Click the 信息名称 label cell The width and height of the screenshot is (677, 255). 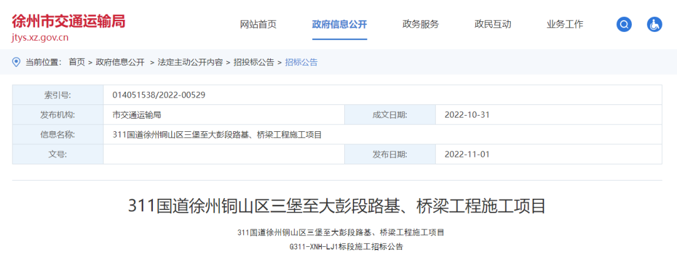point(58,135)
